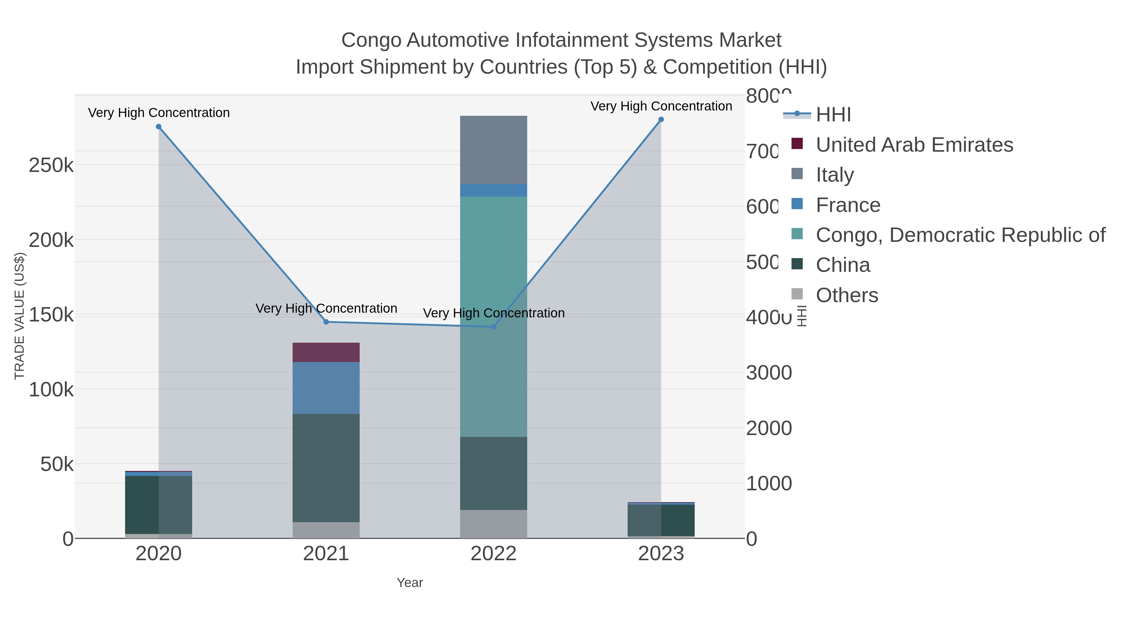Click the 150k tick on trade value axis
This screenshot has width=1123, height=632.
click(51, 315)
